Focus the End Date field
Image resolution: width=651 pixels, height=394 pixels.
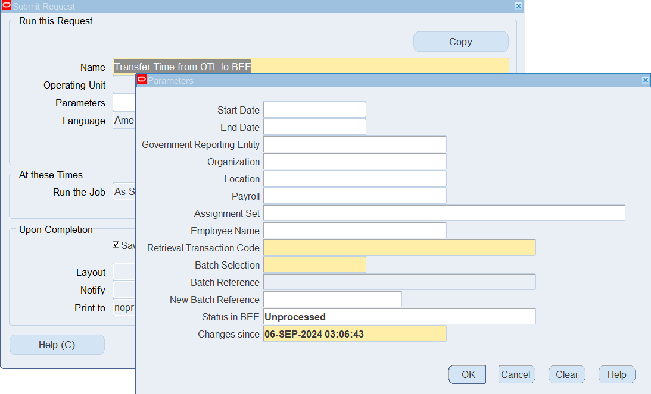click(314, 127)
